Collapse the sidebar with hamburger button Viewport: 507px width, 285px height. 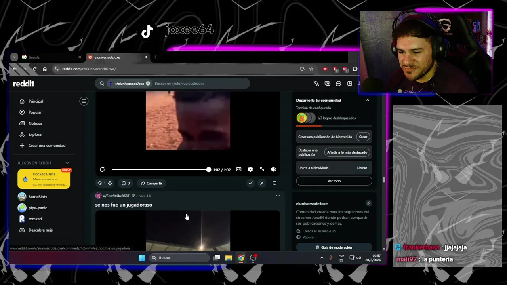click(x=84, y=101)
